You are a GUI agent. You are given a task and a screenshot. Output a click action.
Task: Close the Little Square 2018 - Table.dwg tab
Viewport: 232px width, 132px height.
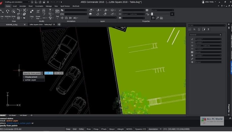click(x=54, y=24)
